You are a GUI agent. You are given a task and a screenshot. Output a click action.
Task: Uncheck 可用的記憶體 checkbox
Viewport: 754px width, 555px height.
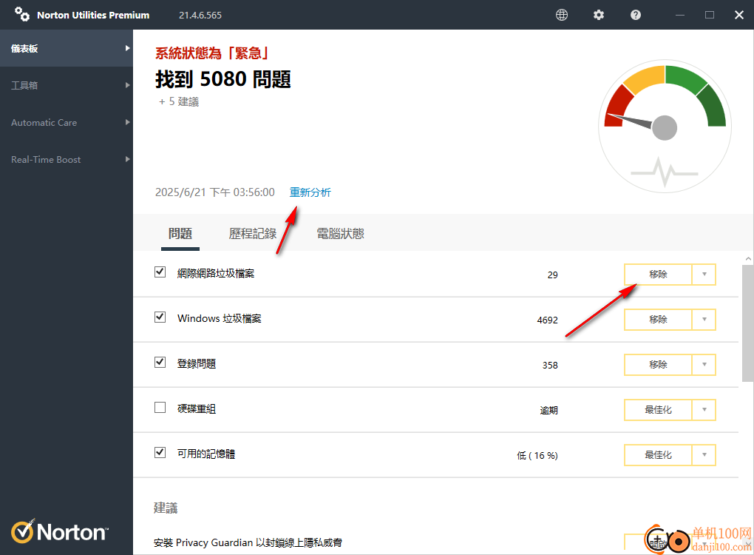coord(160,452)
